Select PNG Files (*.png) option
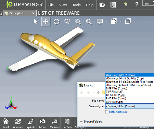The width and height of the screenshot is (154, 129). coord(130,98)
